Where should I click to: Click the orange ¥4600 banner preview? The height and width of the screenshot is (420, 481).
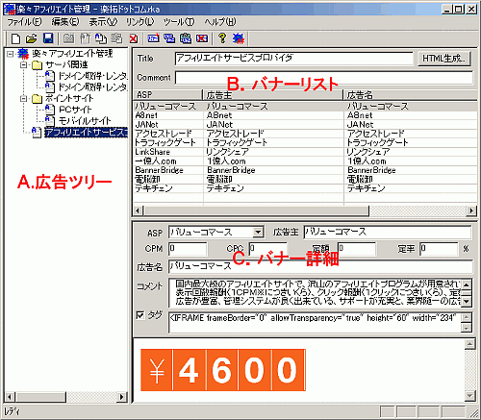pos(223,370)
